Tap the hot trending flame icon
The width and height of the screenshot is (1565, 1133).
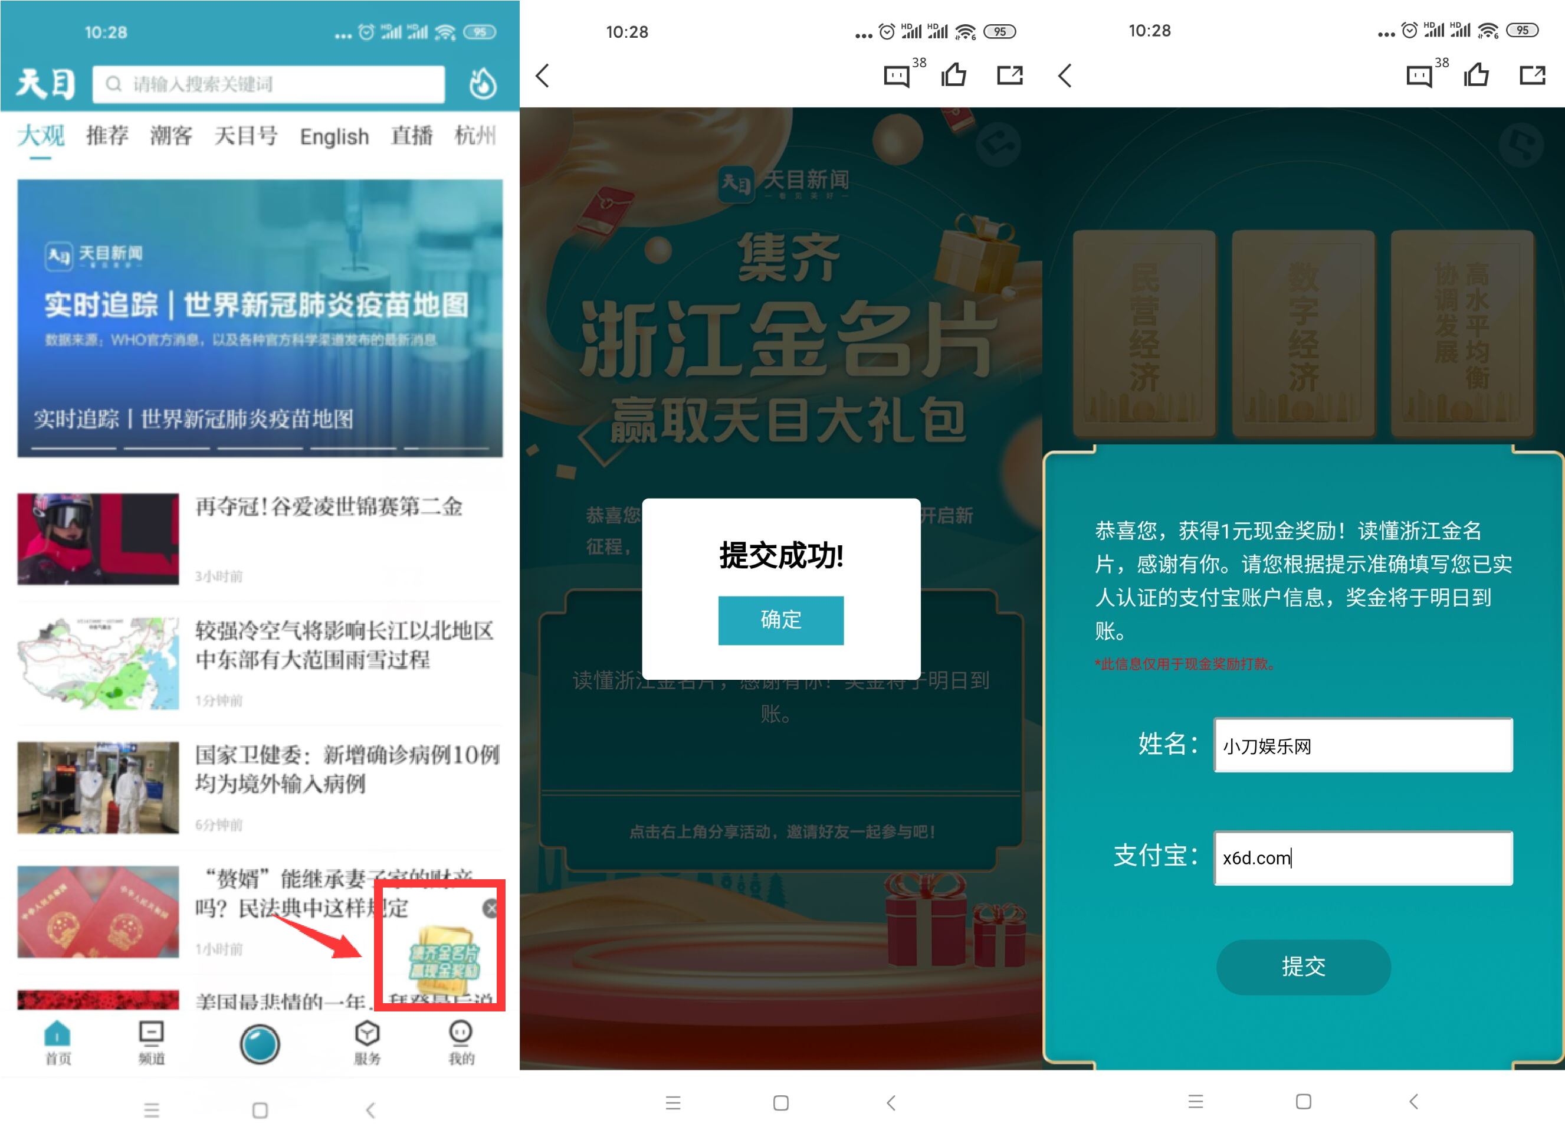tap(483, 84)
